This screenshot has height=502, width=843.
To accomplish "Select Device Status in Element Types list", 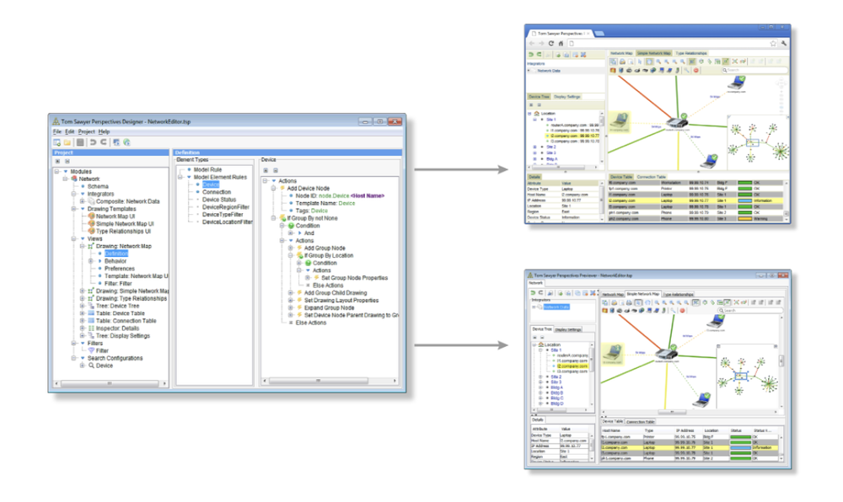I will point(219,199).
